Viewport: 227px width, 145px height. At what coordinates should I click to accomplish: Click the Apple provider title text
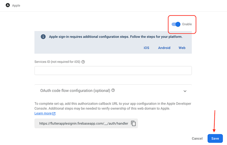[x=16, y=6]
